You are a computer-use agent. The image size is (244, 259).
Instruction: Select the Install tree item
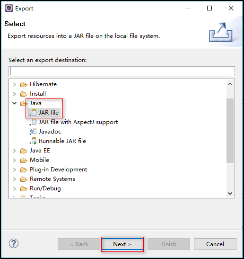(38, 94)
